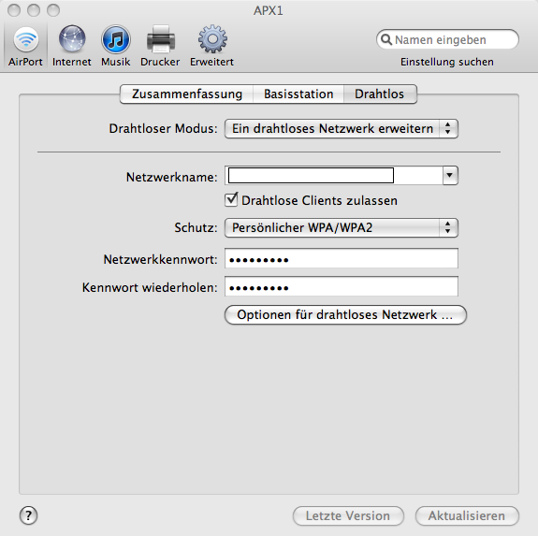Select the AirPort toolbar icon
This screenshot has height=536, width=538.
(26, 39)
